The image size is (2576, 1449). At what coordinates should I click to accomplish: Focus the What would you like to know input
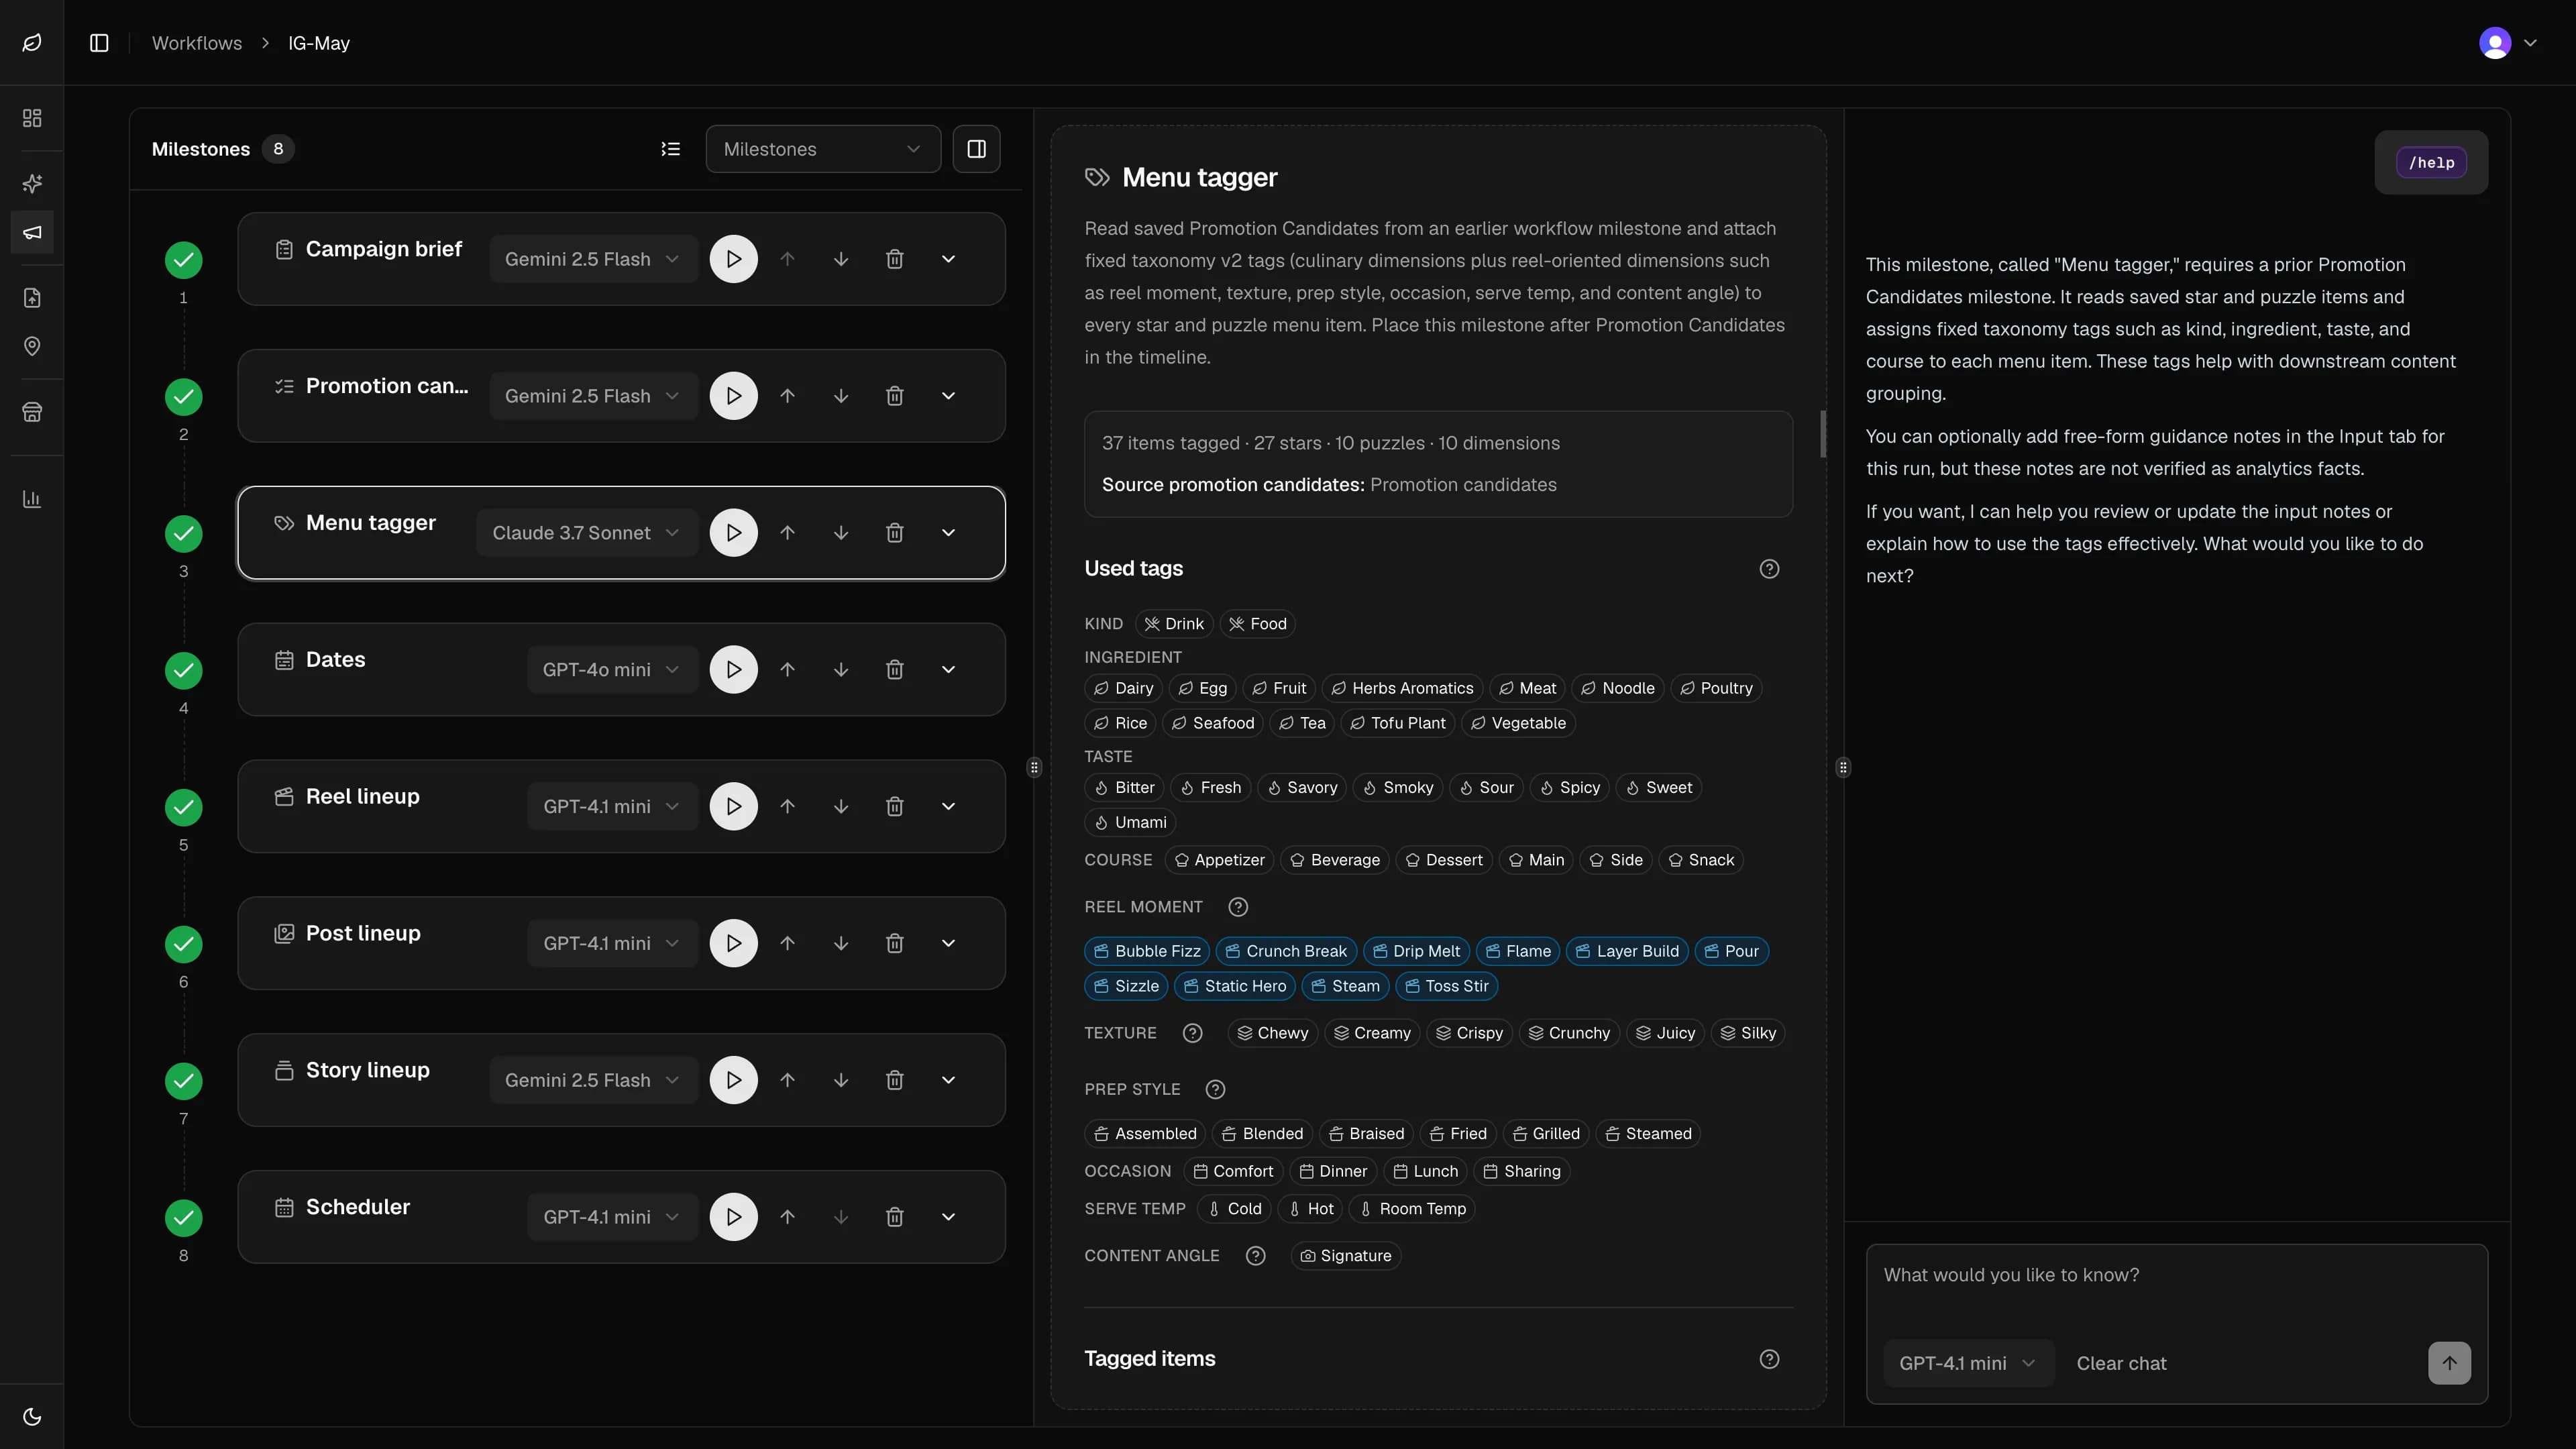point(2176,1275)
